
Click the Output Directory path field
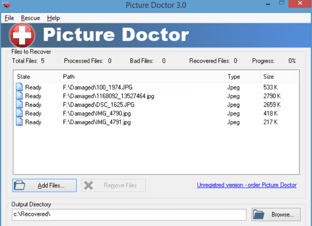point(129,214)
